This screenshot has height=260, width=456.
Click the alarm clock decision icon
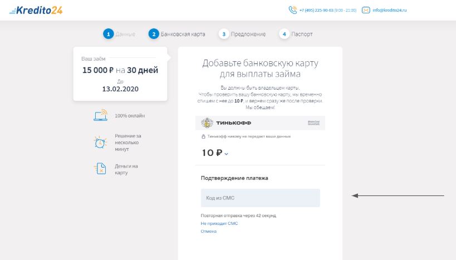(100, 142)
